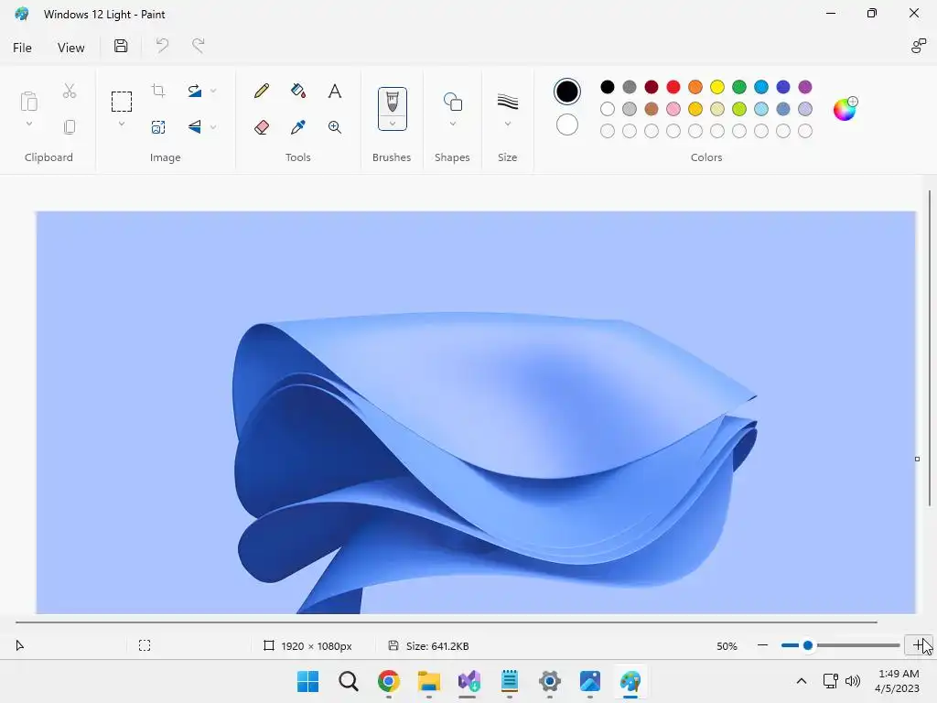Select the Magnifier tool
Viewport: 937px width, 703px height.
(335, 126)
